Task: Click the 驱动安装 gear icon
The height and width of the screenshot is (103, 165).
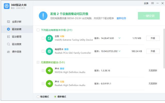Action: (x=9, y=29)
